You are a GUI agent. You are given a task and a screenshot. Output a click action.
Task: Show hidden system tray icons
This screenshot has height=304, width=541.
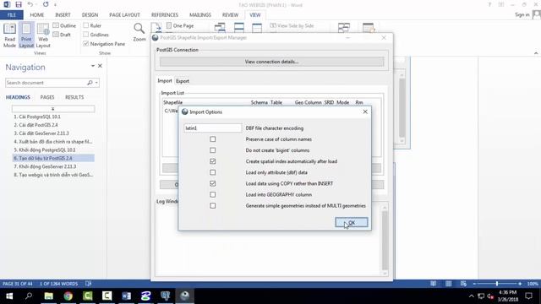click(472, 296)
